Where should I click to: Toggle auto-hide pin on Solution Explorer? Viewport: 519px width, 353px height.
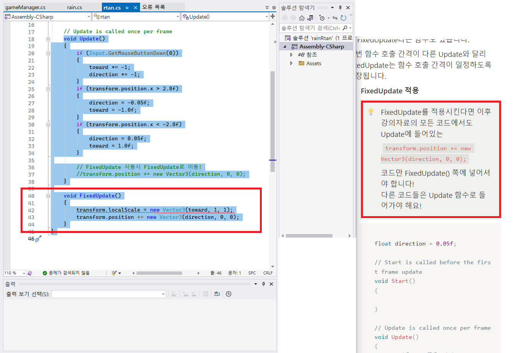pyautogui.click(x=340, y=8)
